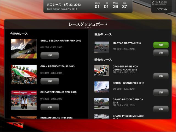This screenshot has width=176, height=132.
Task: Select GRAND PRIX DE MONACO title
Action: (x=128, y=116)
